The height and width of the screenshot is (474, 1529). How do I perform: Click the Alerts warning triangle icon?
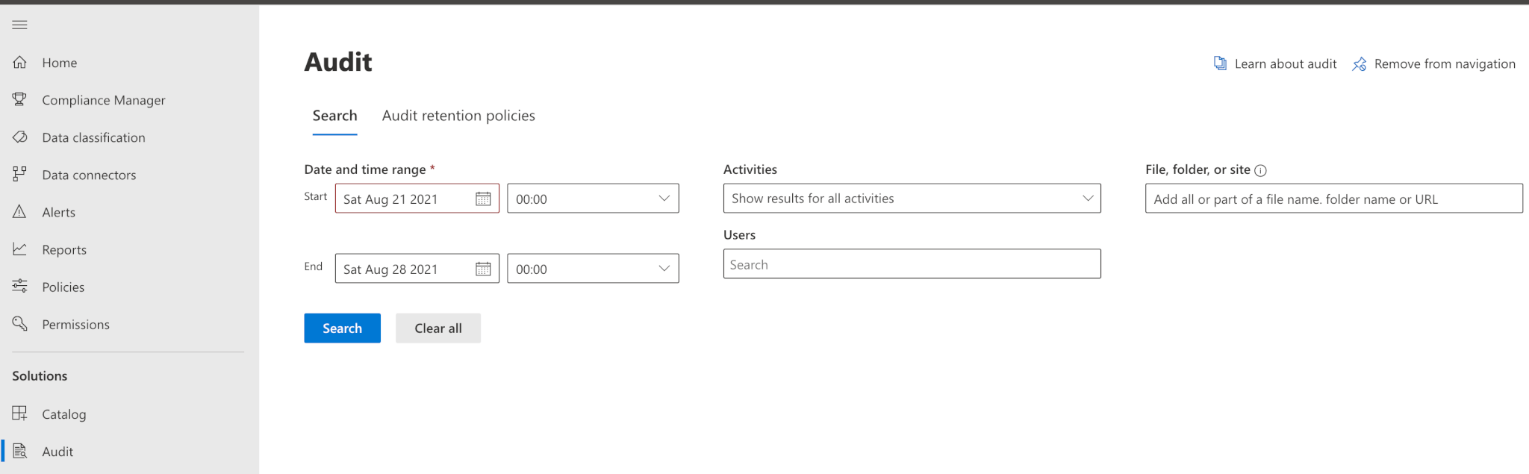coord(20,211)
